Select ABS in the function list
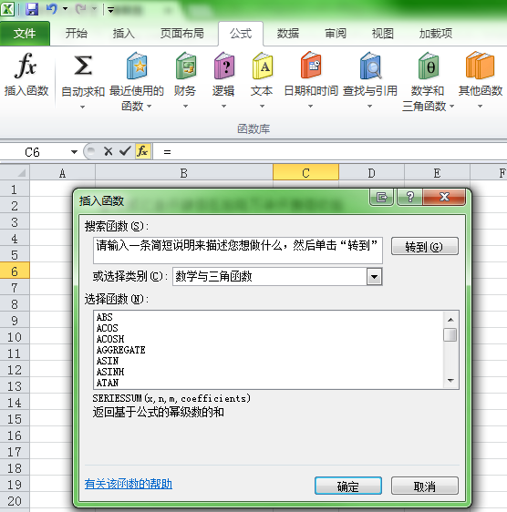The height and width of the screenshot is (512, 507). click(x=104, y=317)
